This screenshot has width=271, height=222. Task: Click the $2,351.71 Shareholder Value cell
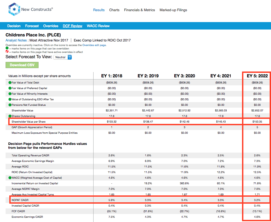point(112,111)
